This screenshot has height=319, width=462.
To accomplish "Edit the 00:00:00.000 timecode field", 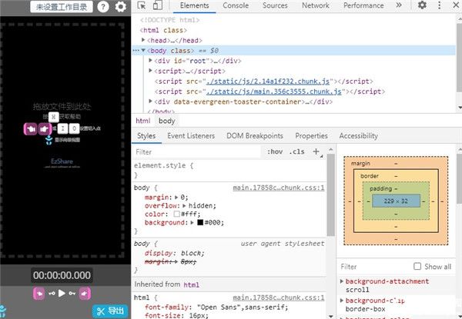I will (62, 275).
